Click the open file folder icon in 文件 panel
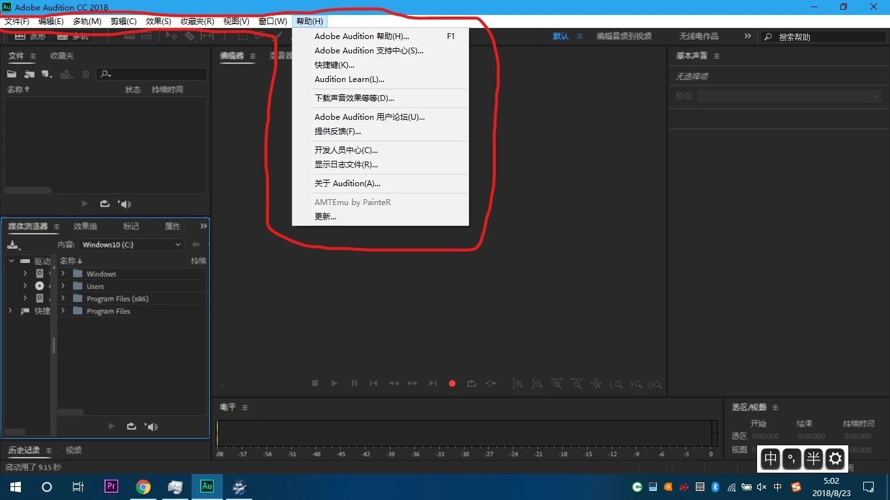The image size is (890, 500). click(x=12, y=74)
